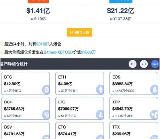Click the XRP ripple icon
Viewport: 160px width, 139px height.
154,115
